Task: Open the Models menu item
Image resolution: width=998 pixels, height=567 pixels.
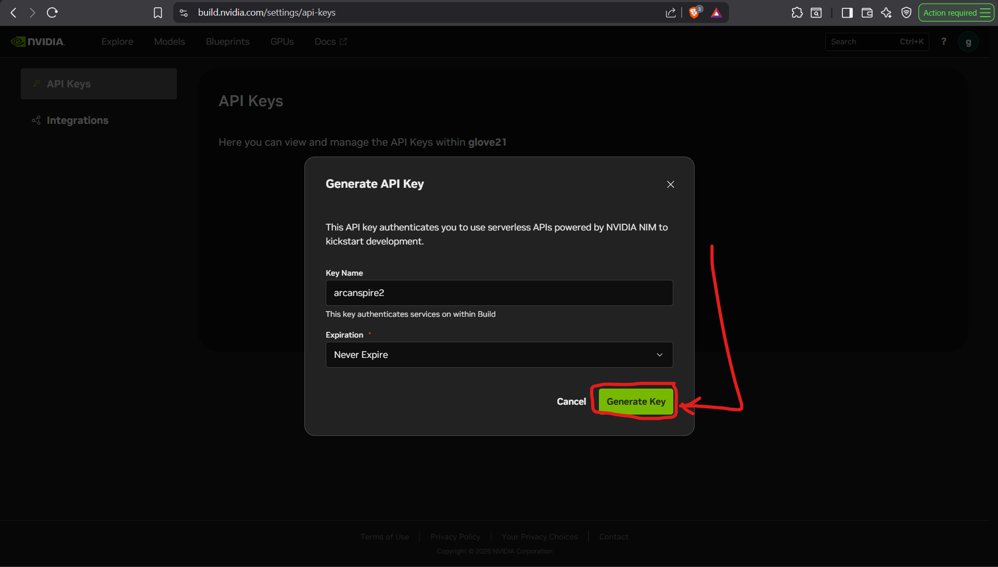Action: pyautogui.click(x=169, y=42)
